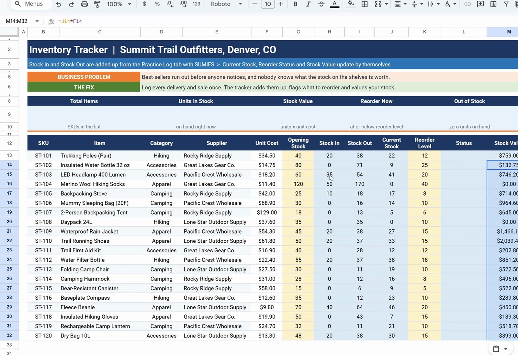This screenshot has width=518, height=355.
Task: Decrease font size with the minus button
Action: pyautogui.click(x=254, y=4)
